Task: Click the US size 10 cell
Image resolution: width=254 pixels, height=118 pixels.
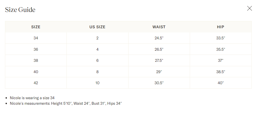Action: [97, 83]
